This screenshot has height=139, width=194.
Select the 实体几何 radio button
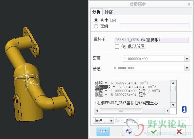click(96, 20)
